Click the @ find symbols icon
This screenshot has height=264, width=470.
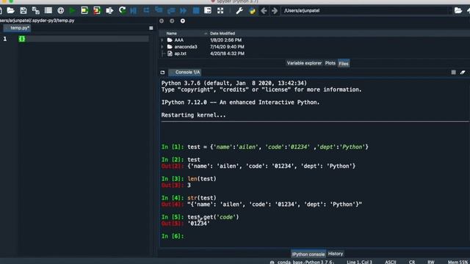(x=60, y=11)
